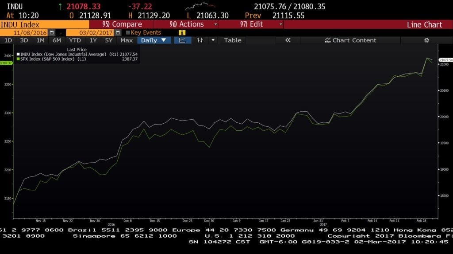Click the INDU Index Dow Jones legend entry
The height and width of the screenshot is (254, 453).
77,54
